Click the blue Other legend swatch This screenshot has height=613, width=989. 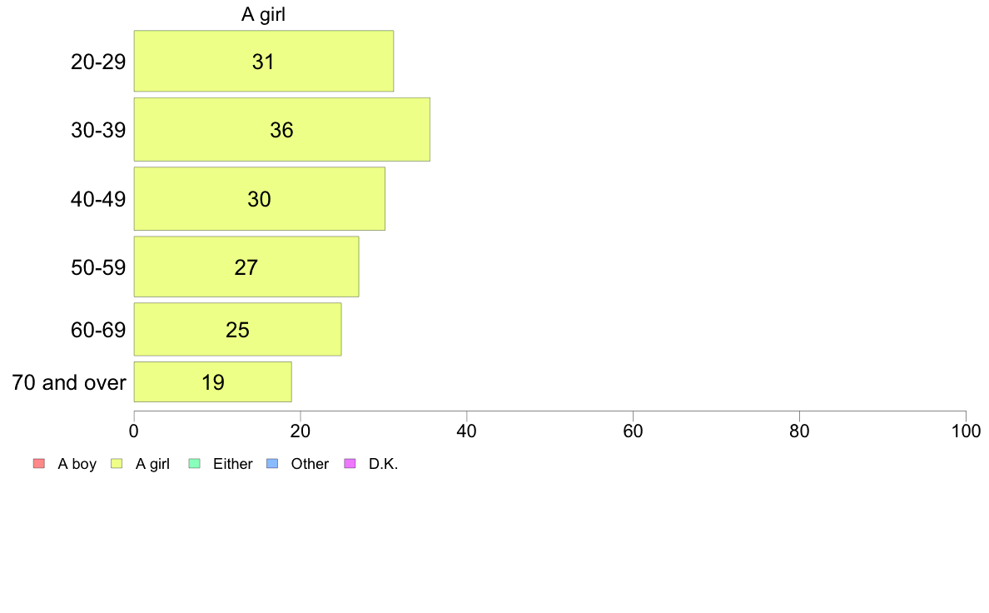pos(272,463)
